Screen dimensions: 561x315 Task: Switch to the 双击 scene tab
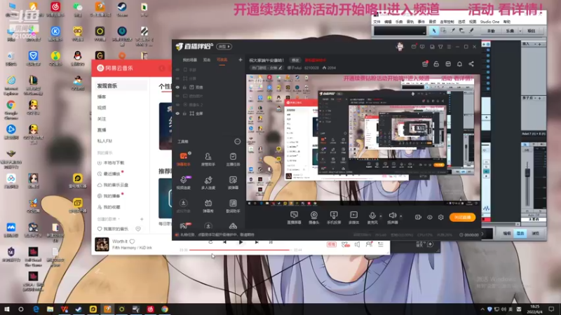[x=207, y=60]
